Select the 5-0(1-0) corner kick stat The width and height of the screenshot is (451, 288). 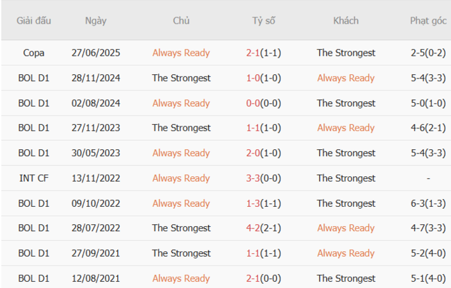click(428, 103)
